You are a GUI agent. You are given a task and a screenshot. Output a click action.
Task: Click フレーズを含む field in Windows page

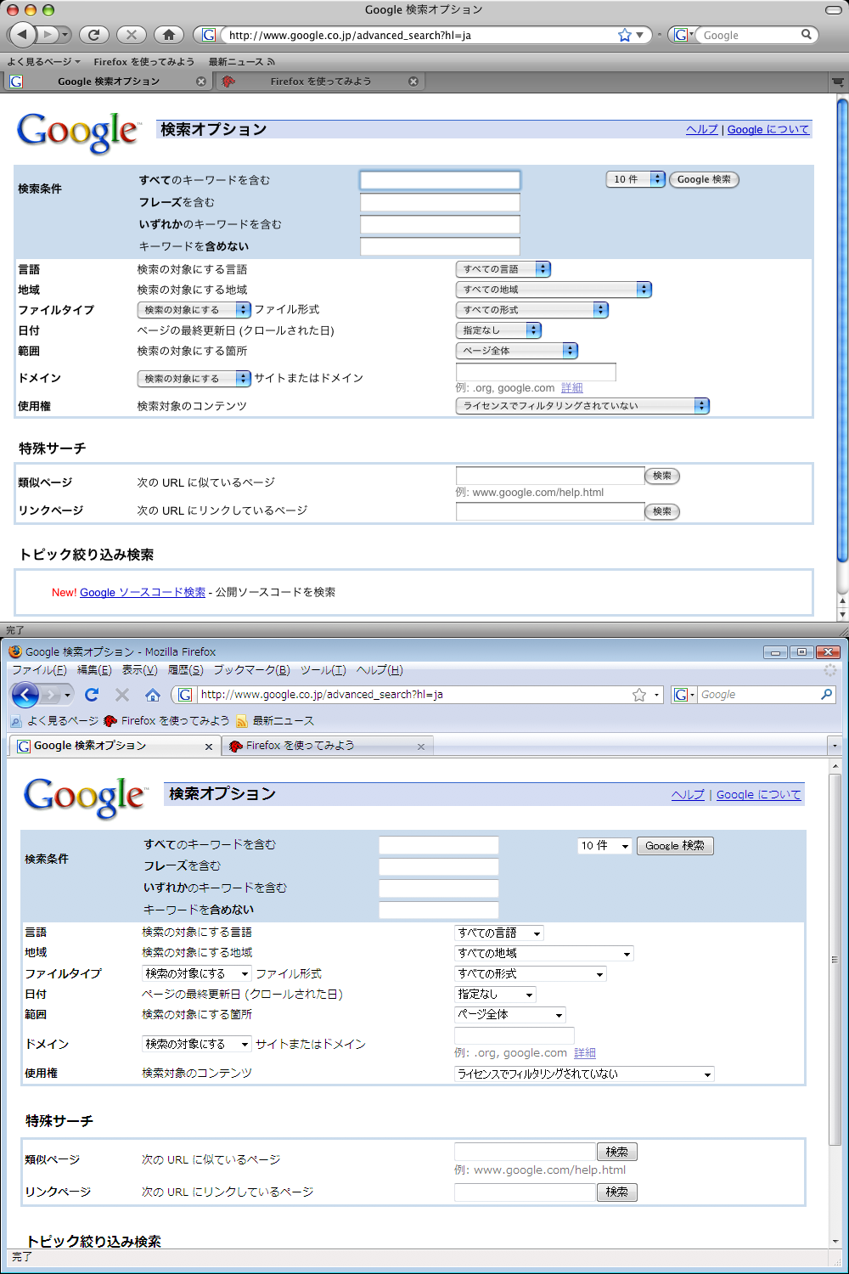[x=439, y=866]
